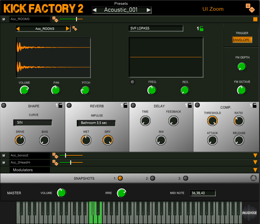Open the Bathroom 3.5 sec impulse dropdown

click(x=96, y=123)
